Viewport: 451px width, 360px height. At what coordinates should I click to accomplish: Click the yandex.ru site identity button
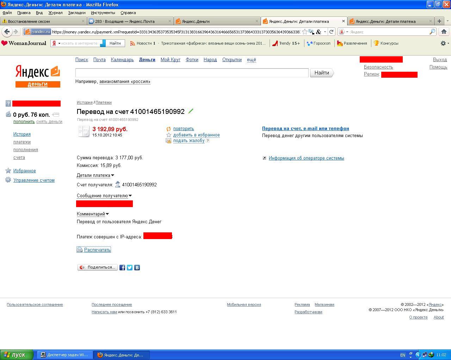point(37,32)
